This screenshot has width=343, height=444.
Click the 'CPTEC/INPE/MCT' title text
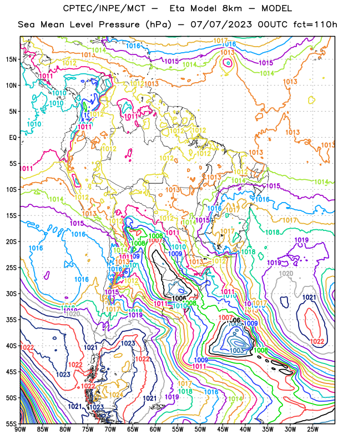click(x=104, y=8)
